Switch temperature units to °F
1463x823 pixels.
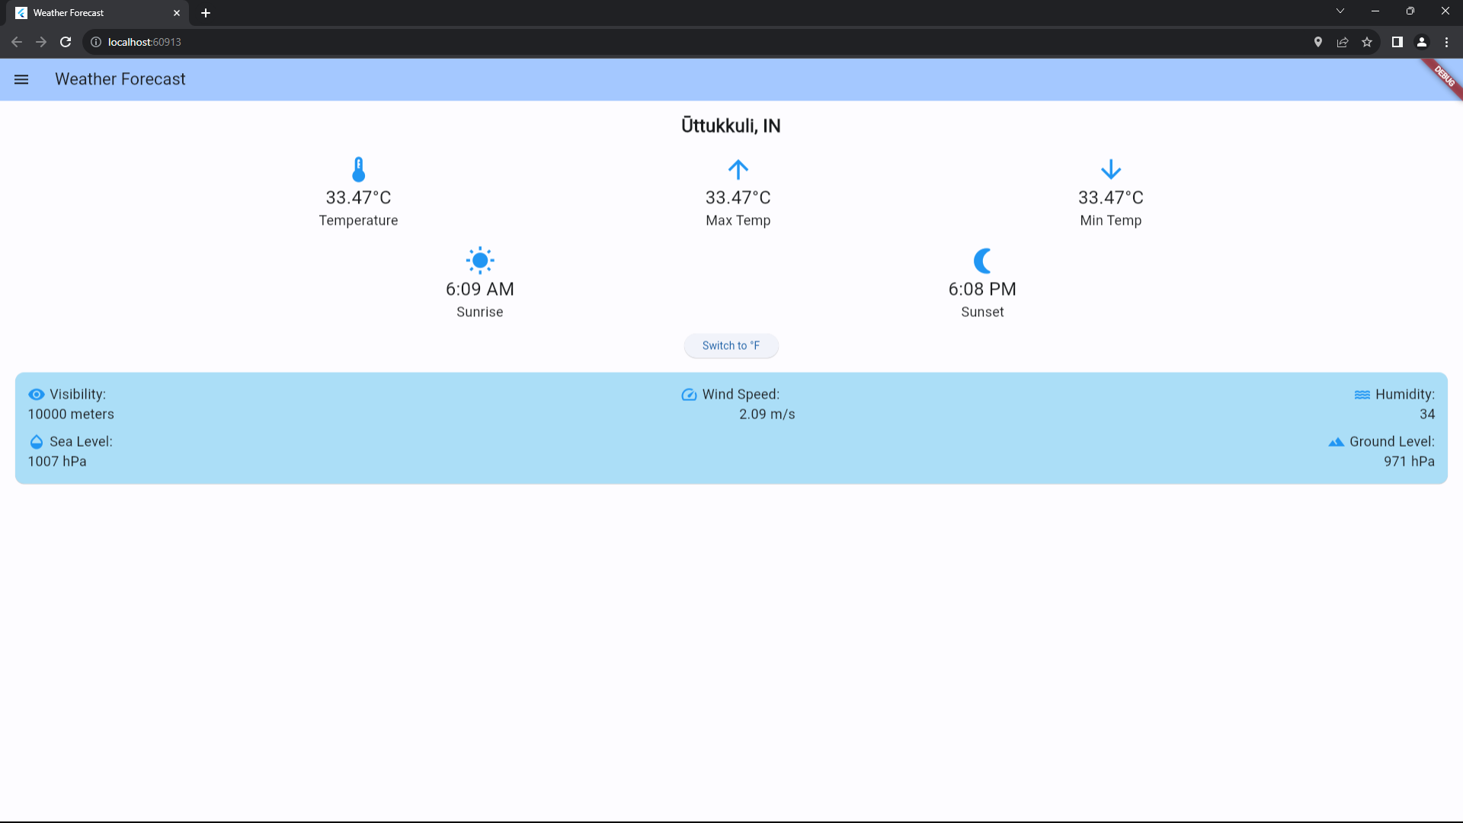[731, 346]
